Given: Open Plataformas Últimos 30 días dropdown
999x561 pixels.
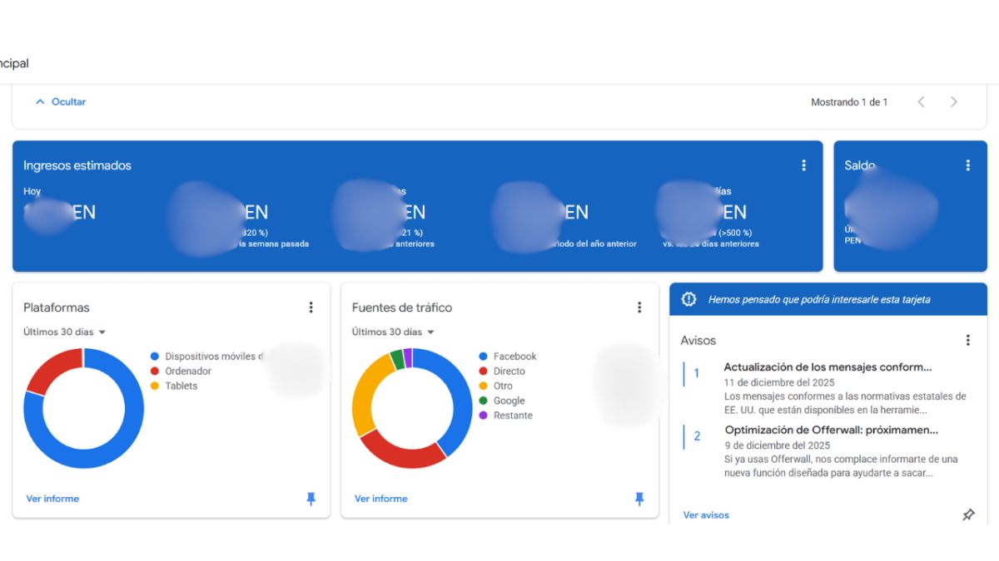Looking at the screenshot, I should 65,332.
